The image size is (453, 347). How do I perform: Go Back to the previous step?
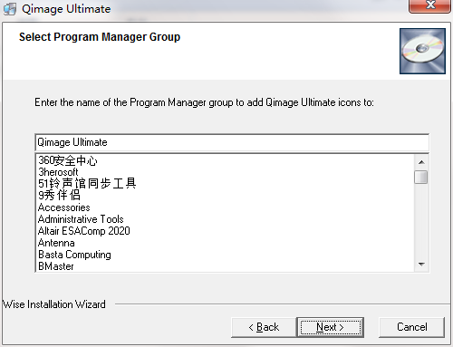click(264, 327)
